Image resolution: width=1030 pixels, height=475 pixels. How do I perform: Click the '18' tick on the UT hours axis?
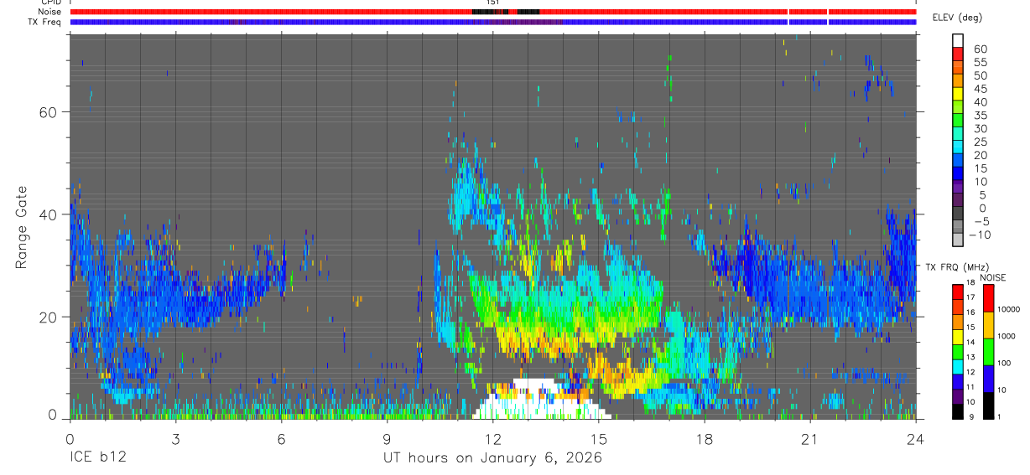tap(705, 439)
